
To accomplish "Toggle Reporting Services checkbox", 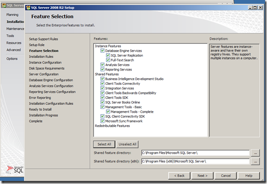I will pos(102,69).
